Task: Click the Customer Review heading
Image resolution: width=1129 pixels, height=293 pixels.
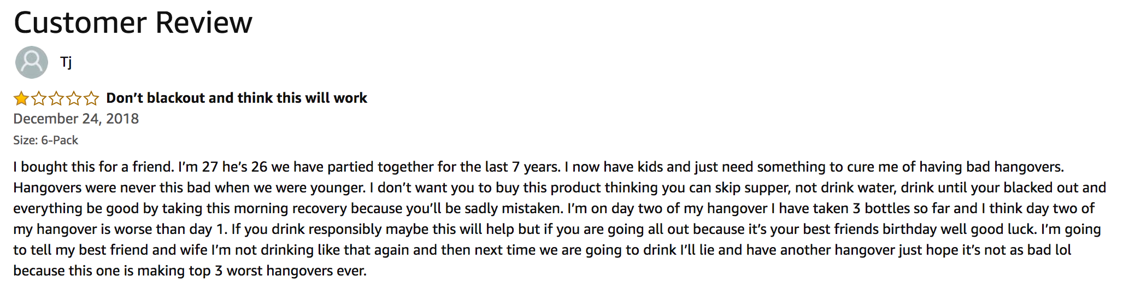Action: coord(133,23)
